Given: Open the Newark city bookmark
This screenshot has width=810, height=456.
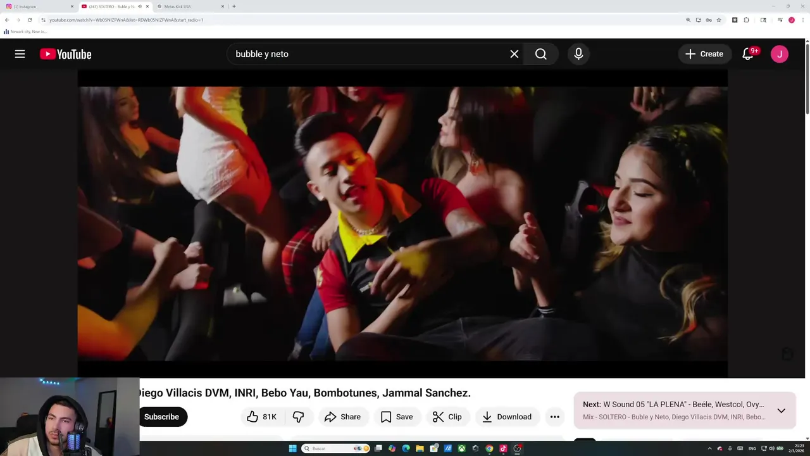Looking at the screenshot, I should pos(25,31).
